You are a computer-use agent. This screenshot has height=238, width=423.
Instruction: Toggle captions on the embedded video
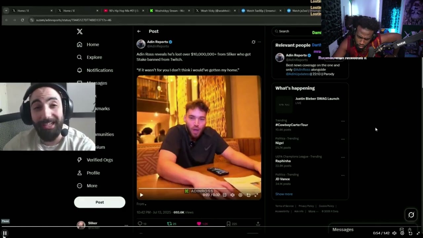coord(224,195)
